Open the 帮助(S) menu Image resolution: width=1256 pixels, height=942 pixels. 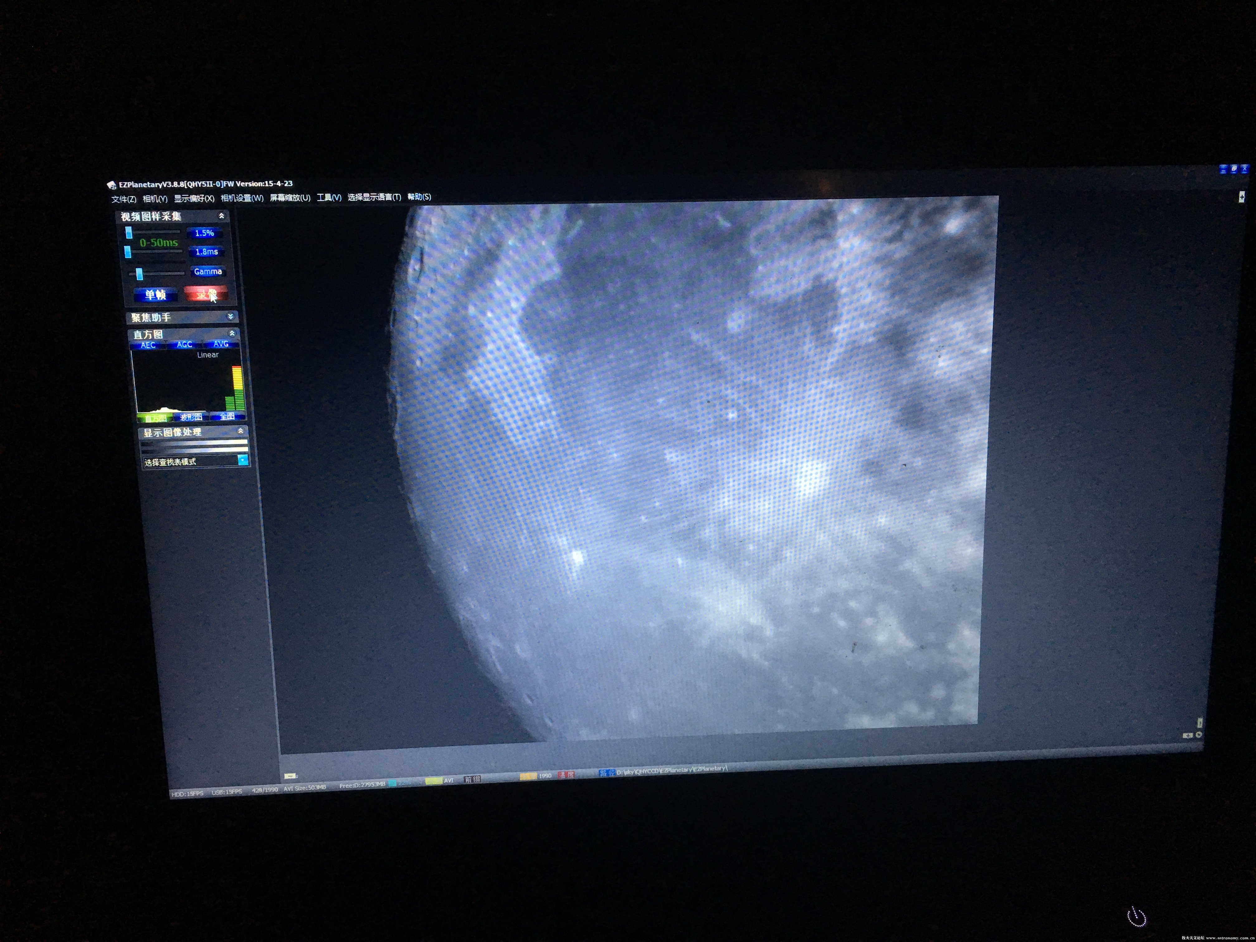420,197
